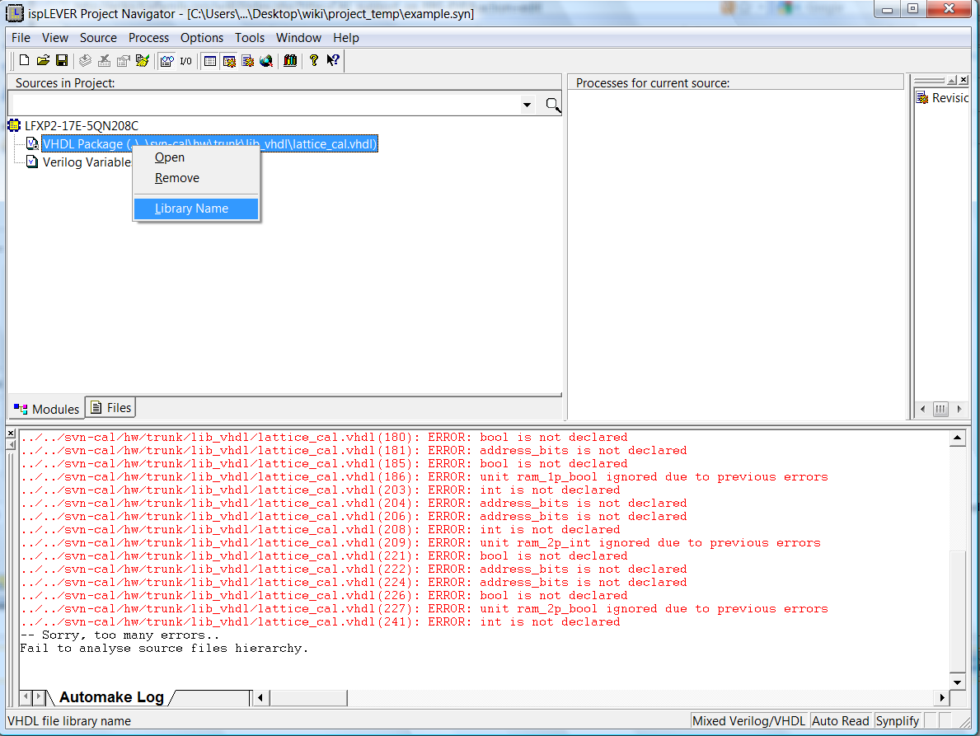Click the context help pointer icon
Image resolution: width=980 pixels, height=736 pixels.
coord(333,61)
